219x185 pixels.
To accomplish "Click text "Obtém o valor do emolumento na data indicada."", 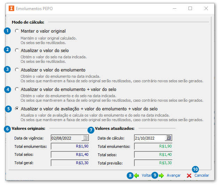I will tap(60, 76).
